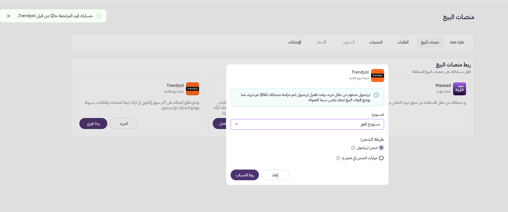Select خيارات الشحن في متجر زد radio
Image resolution: width=508 pixels, height=212 pixels.
point(381,158)
